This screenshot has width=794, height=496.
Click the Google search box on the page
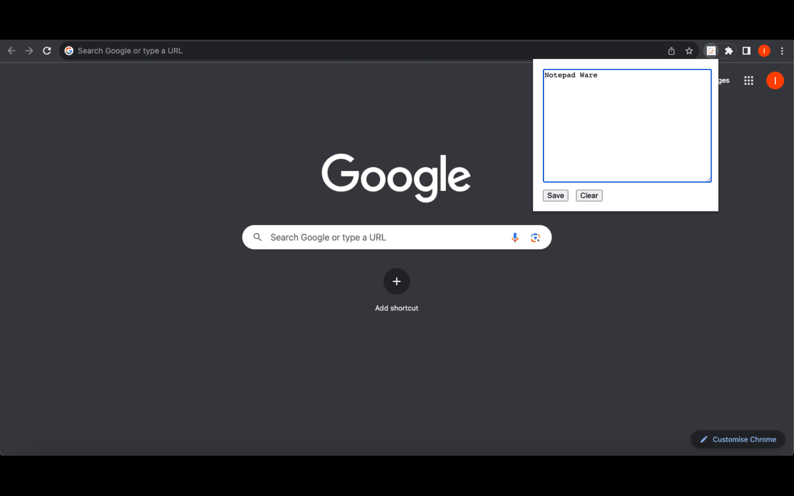[x=396, y=237]
